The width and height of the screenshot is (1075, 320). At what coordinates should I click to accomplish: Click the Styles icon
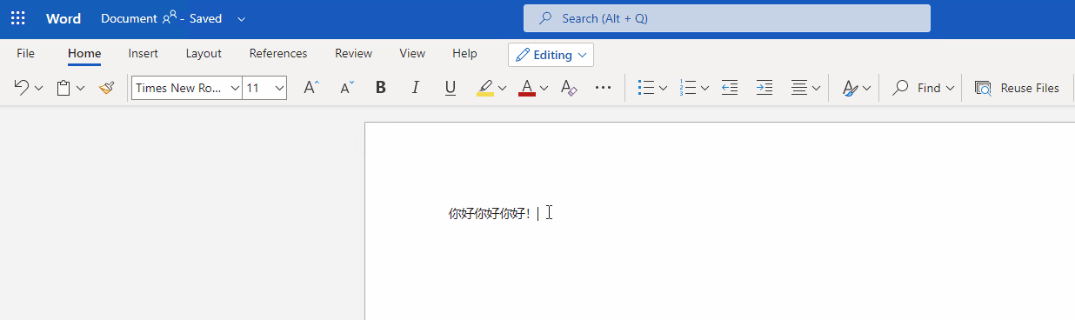point(850,88)
